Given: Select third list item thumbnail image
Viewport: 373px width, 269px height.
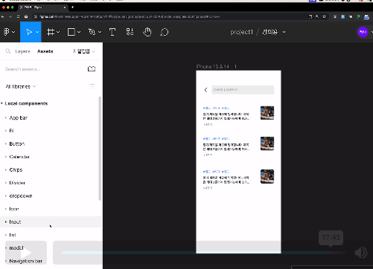Looking at the screenshot, I should [267, 176].
